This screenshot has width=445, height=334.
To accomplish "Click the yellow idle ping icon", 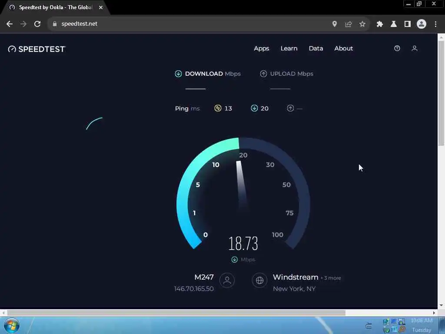I will point(218,108).
